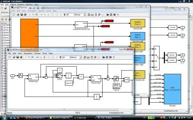Start simulation in the testBCIRobot3e window toolbar

(61, 15)
